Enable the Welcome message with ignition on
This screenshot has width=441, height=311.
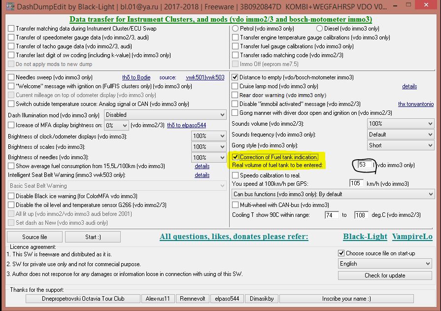click(11, 86)
